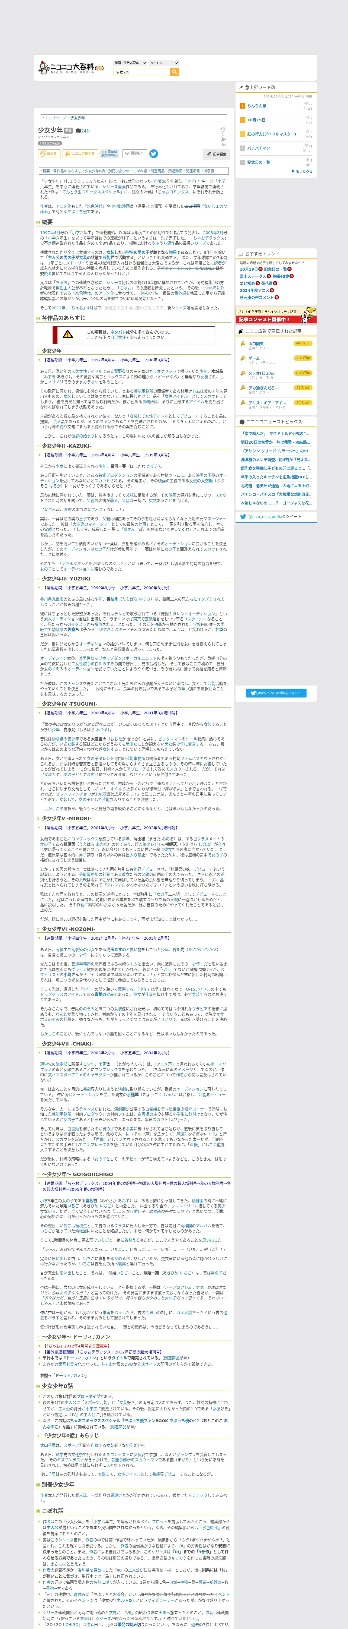
Task: Click megaphone icon next to デカ過ぎんだろ
Action: click(243, 388)
